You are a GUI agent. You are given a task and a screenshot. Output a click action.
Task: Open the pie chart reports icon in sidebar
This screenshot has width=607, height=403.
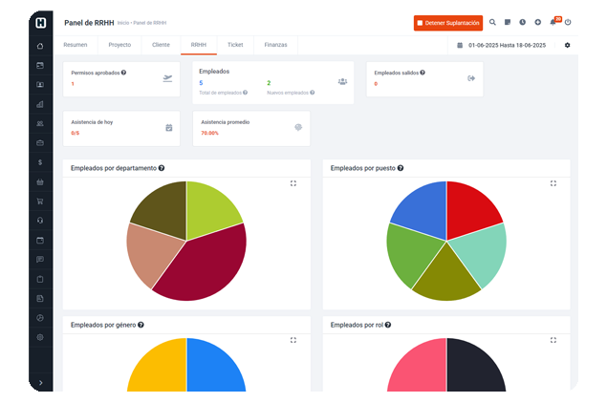(40, 318)
